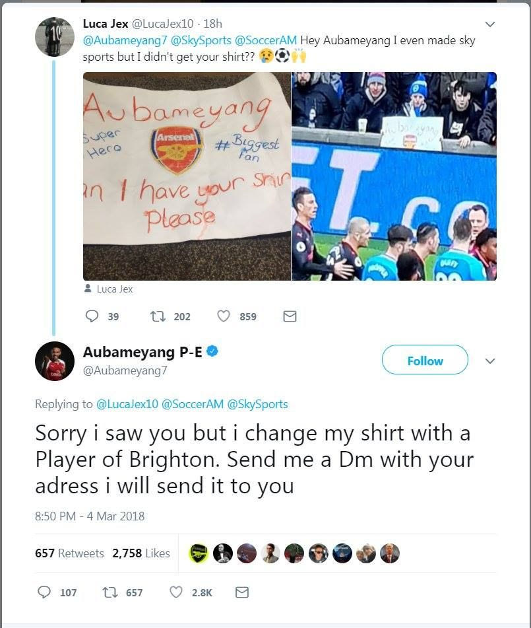
Task: Send Luca Jex's tweet via direct message
Action: tap(290, 316)
